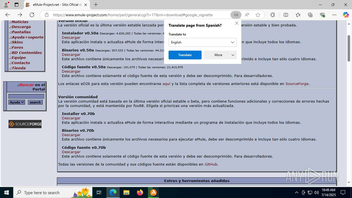Image resolution: width=352 pixels, height=198 pixels.
Task: Download Código fuente v0.70b via Descargar
Action: pos(71,152)
